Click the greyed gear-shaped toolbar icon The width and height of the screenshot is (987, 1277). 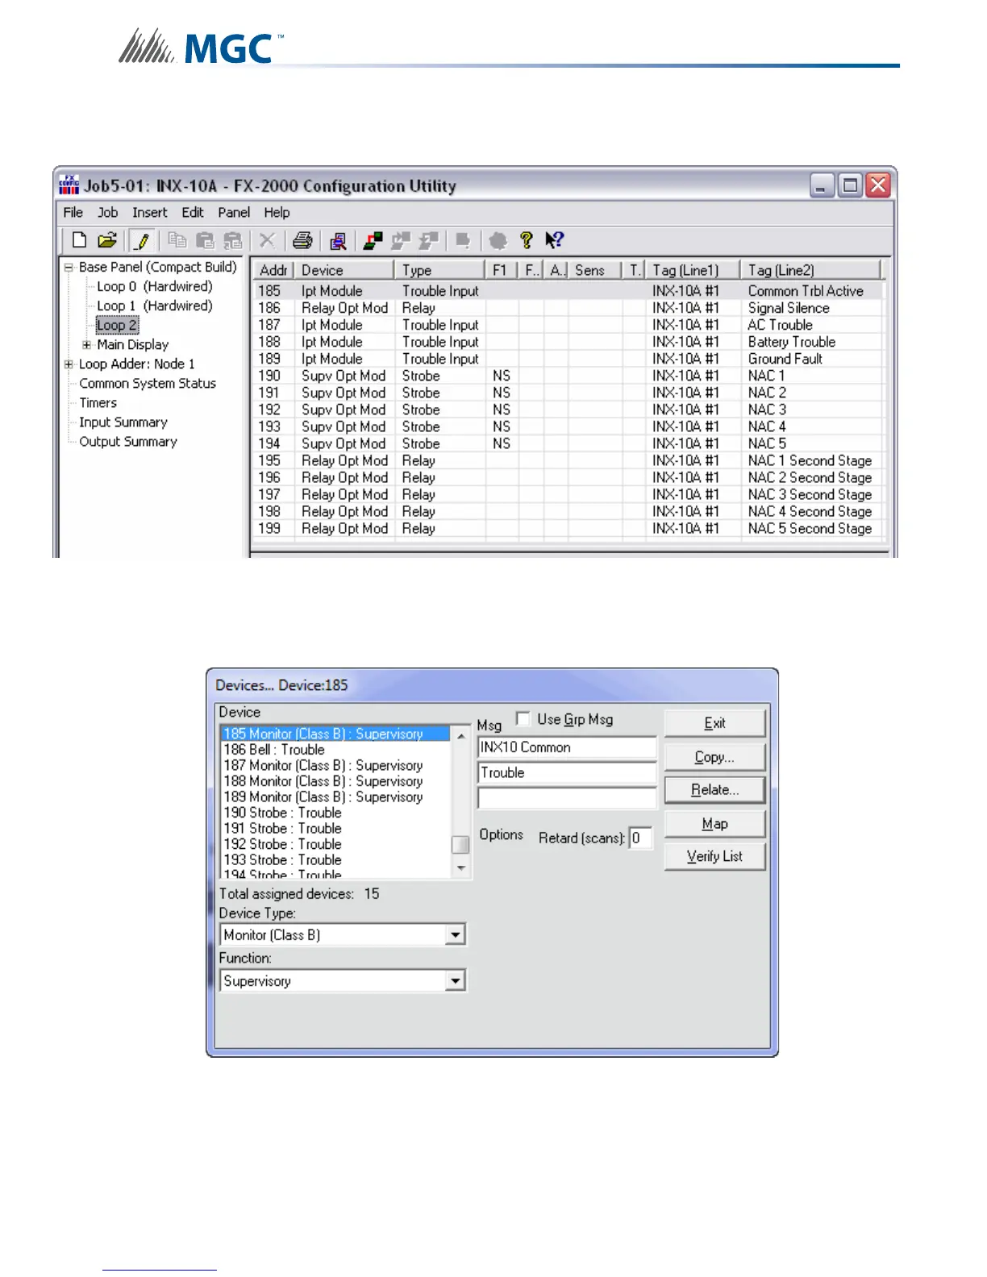coord(498,240)
